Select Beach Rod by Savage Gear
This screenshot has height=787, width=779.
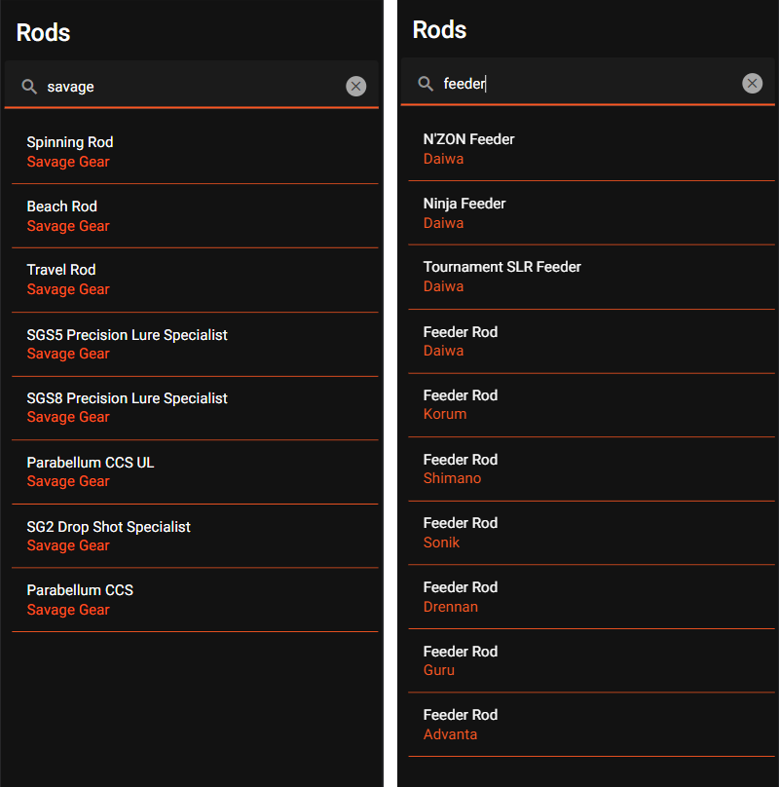(195, 216)
